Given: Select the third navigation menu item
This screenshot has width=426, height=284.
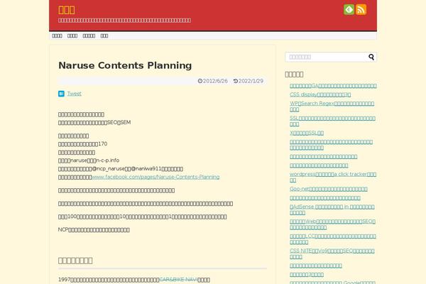Looking at the screenshot, I should (89, 35).
